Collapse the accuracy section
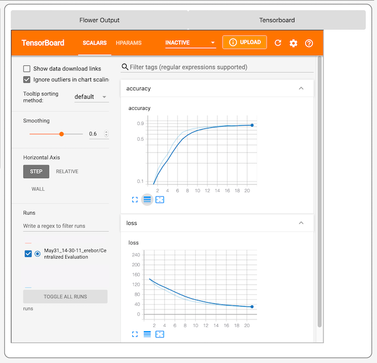 click(301, 88)
